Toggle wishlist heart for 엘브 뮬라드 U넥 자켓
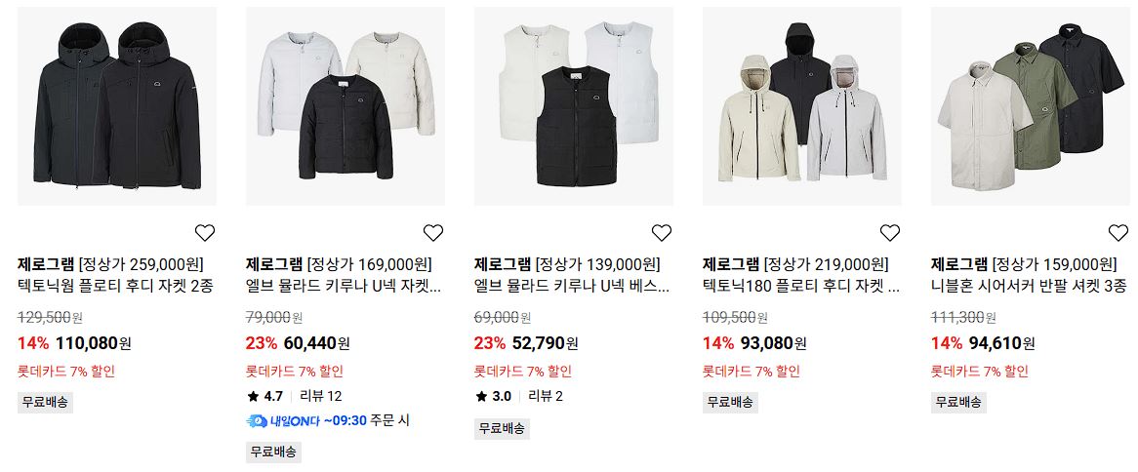1138x472 pixels. (x=433, y=233)
